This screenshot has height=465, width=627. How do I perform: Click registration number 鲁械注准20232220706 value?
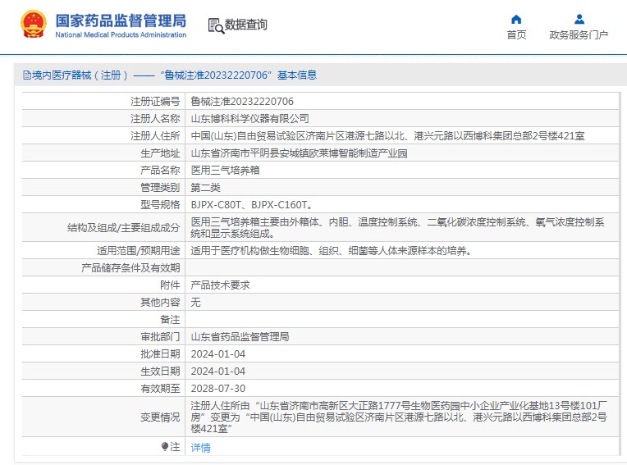point(242,102)
